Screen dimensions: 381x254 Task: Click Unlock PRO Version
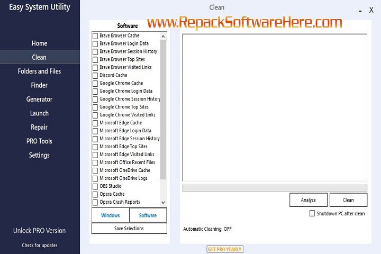[39, 231]
